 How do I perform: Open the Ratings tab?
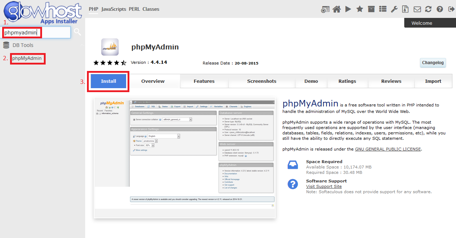[347, 81]
